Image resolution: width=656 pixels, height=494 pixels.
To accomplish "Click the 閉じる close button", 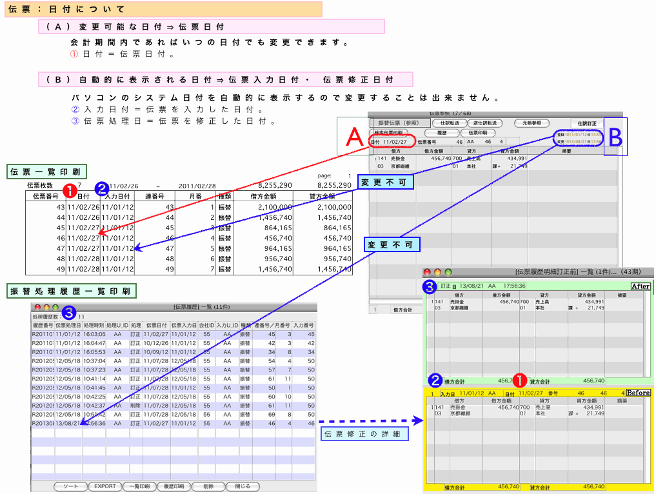I will (243, 486).
